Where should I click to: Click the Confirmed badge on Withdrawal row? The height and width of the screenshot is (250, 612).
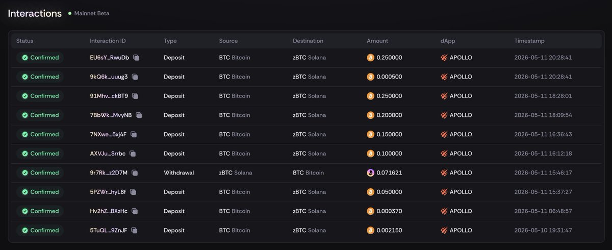(x=40, y=173)
